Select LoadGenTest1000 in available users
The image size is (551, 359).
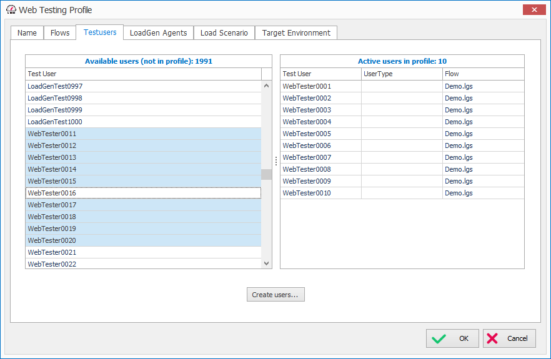tap(144, 122)
